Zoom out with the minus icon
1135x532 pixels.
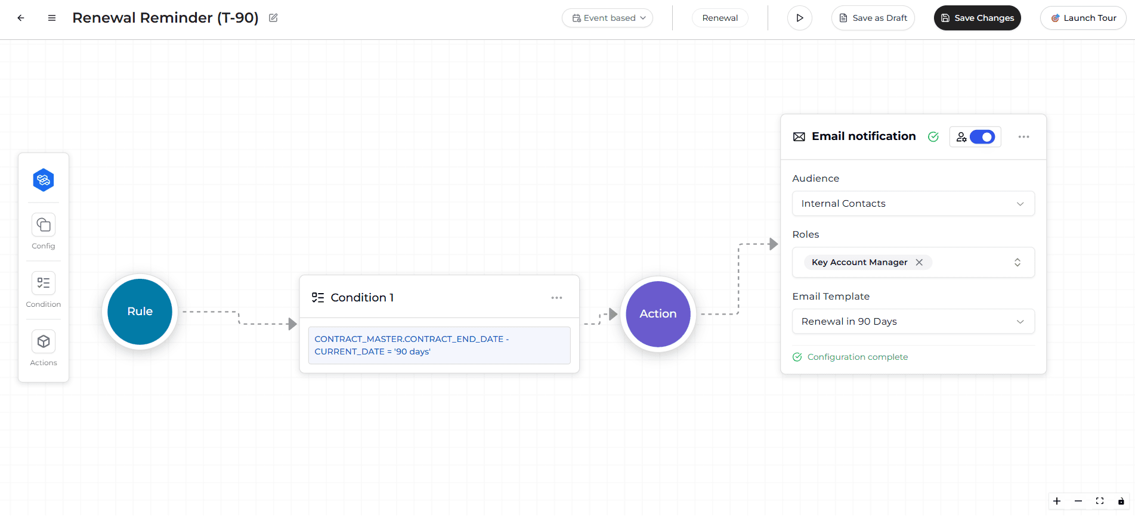point(1078,501)
